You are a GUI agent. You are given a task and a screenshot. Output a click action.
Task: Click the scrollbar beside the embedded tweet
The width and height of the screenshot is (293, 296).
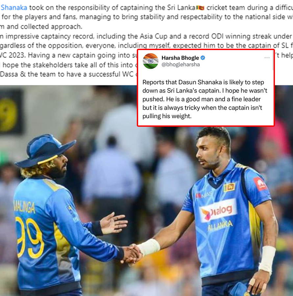pos(273,60)
